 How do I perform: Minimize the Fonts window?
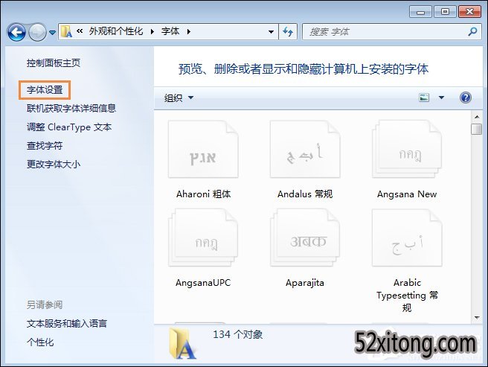[420, 12]
